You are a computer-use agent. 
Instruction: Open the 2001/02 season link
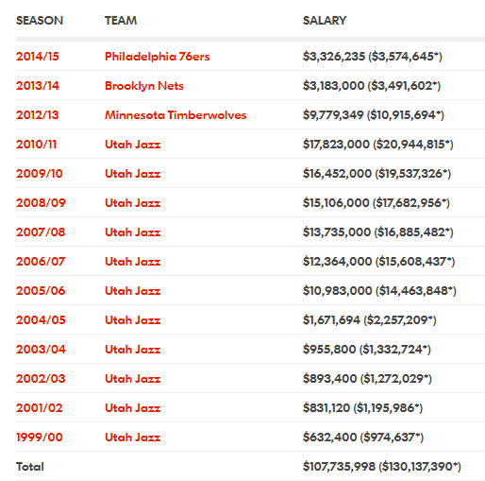40,408
